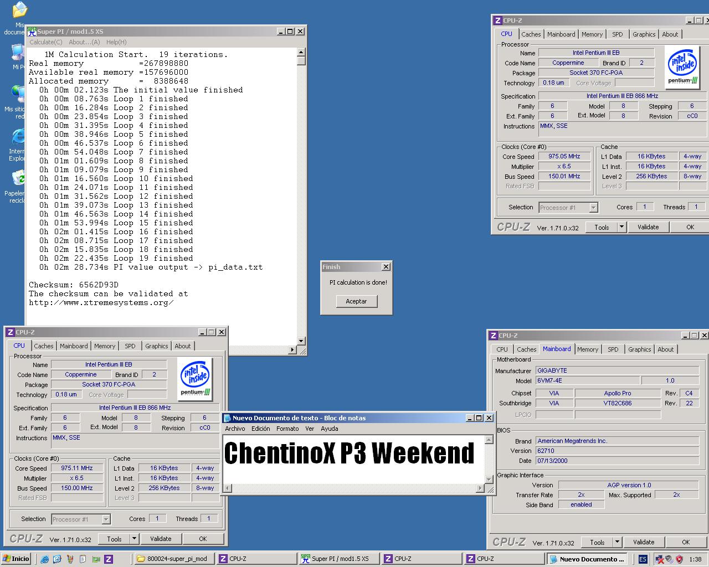The image size is (709, 567).
Task: Click Tools button in the 975.11 MHz CPU-Z window
Action: click(x=114, y=539)
